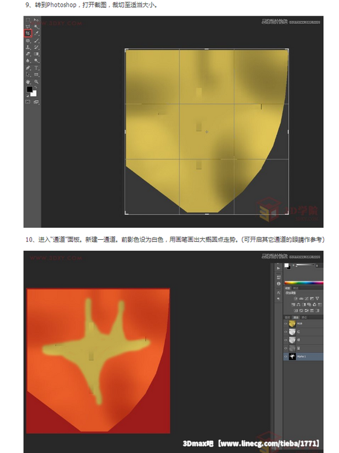The width and height of the screenshot is (339, 453).
Task: Toggle visibility of Alpha 1 channel
Action: 286,356
